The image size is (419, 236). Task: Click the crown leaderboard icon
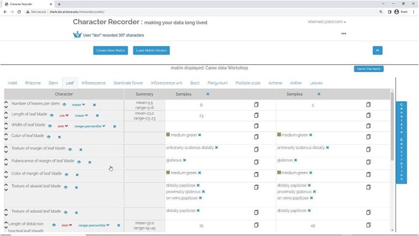[77, 35]
